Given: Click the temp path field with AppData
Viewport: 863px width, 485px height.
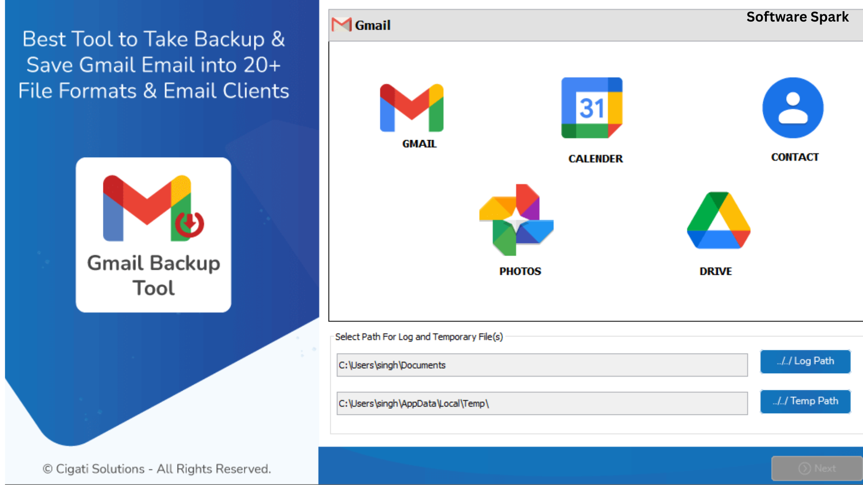Looking at the screenshot, I should click(542, 403).
